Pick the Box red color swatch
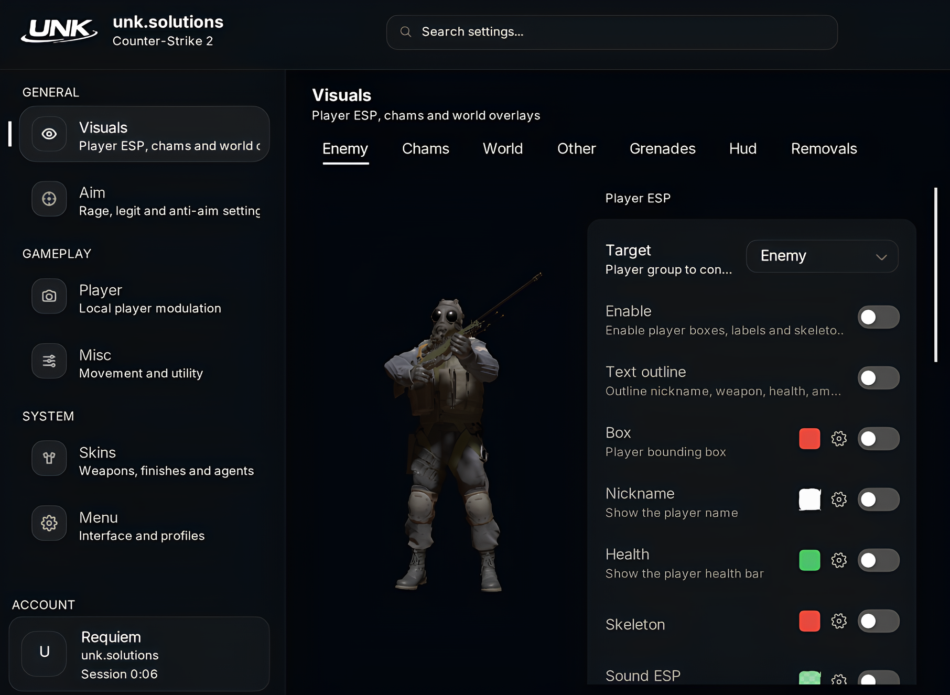 809,439
